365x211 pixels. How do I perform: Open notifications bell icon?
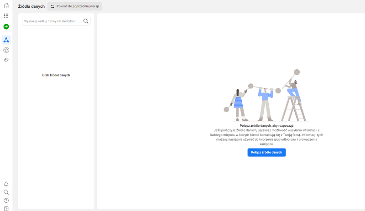[x=6, y=184]
